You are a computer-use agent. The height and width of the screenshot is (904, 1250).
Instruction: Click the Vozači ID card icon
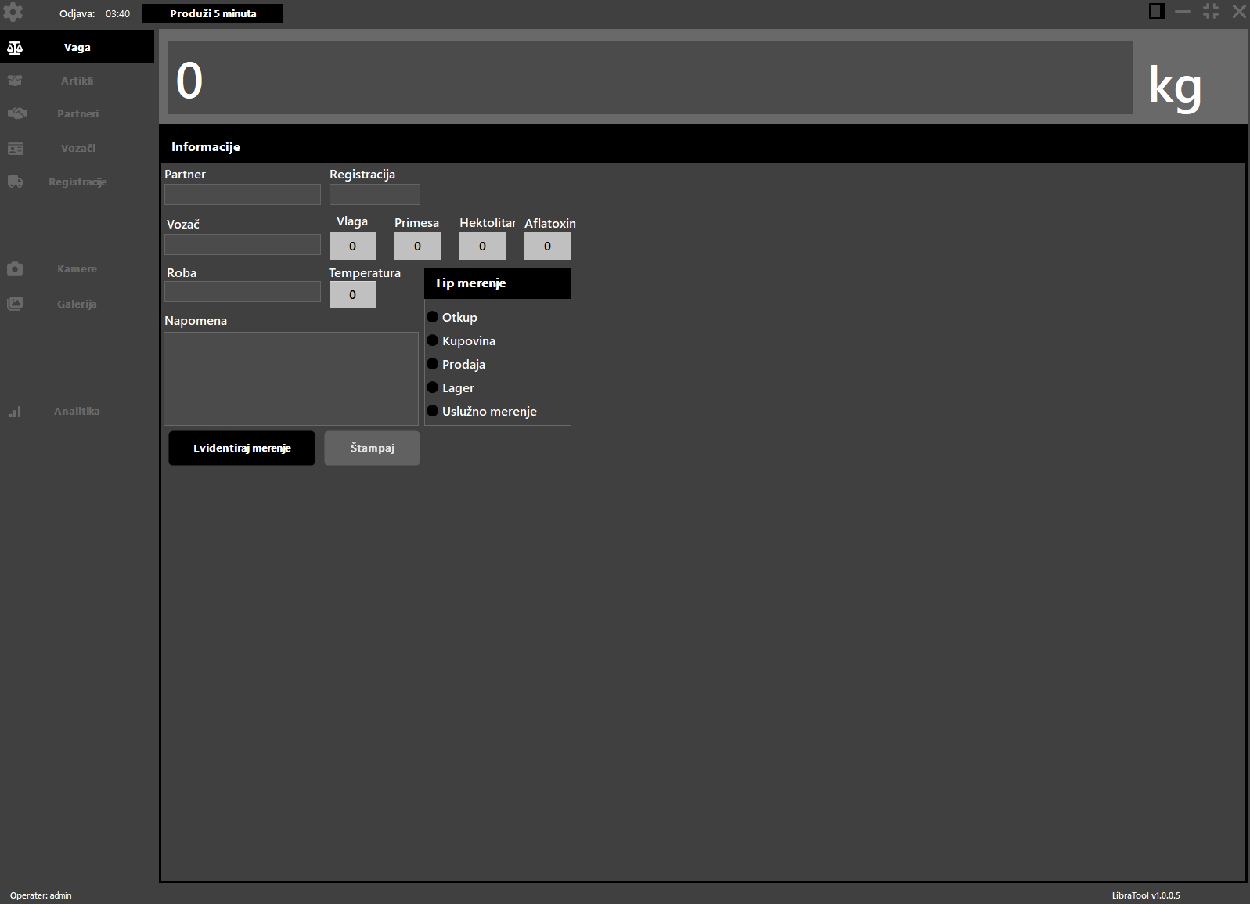(15, 148)
